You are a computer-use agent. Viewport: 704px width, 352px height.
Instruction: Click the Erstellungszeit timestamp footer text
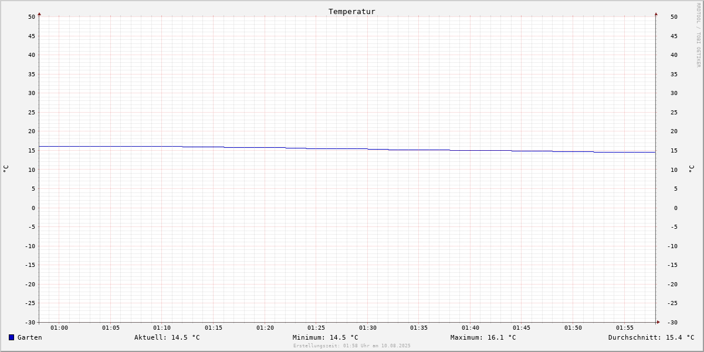(x=352, y=346)
